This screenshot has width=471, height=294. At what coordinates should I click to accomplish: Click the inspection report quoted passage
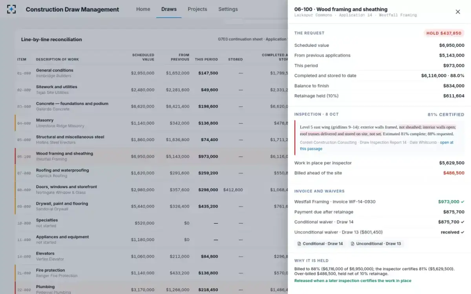(378, 131)
